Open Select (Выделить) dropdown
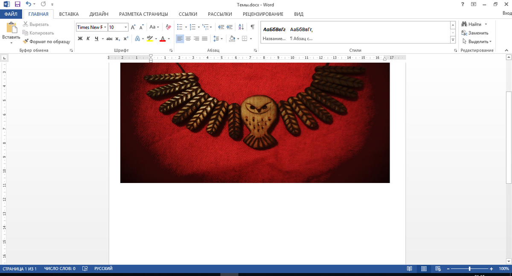Image resolution: width=512 pixels, height=276 pixels. (477, 41)
